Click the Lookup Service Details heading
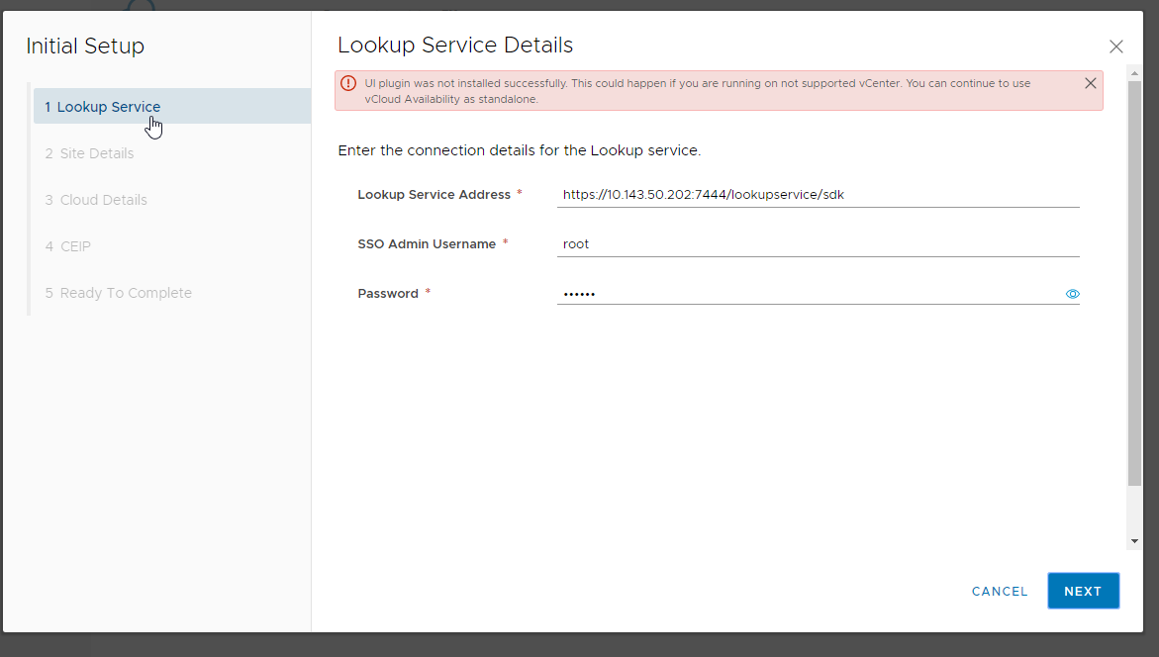This screenshot has width=1159, height=657. (455, 46)
